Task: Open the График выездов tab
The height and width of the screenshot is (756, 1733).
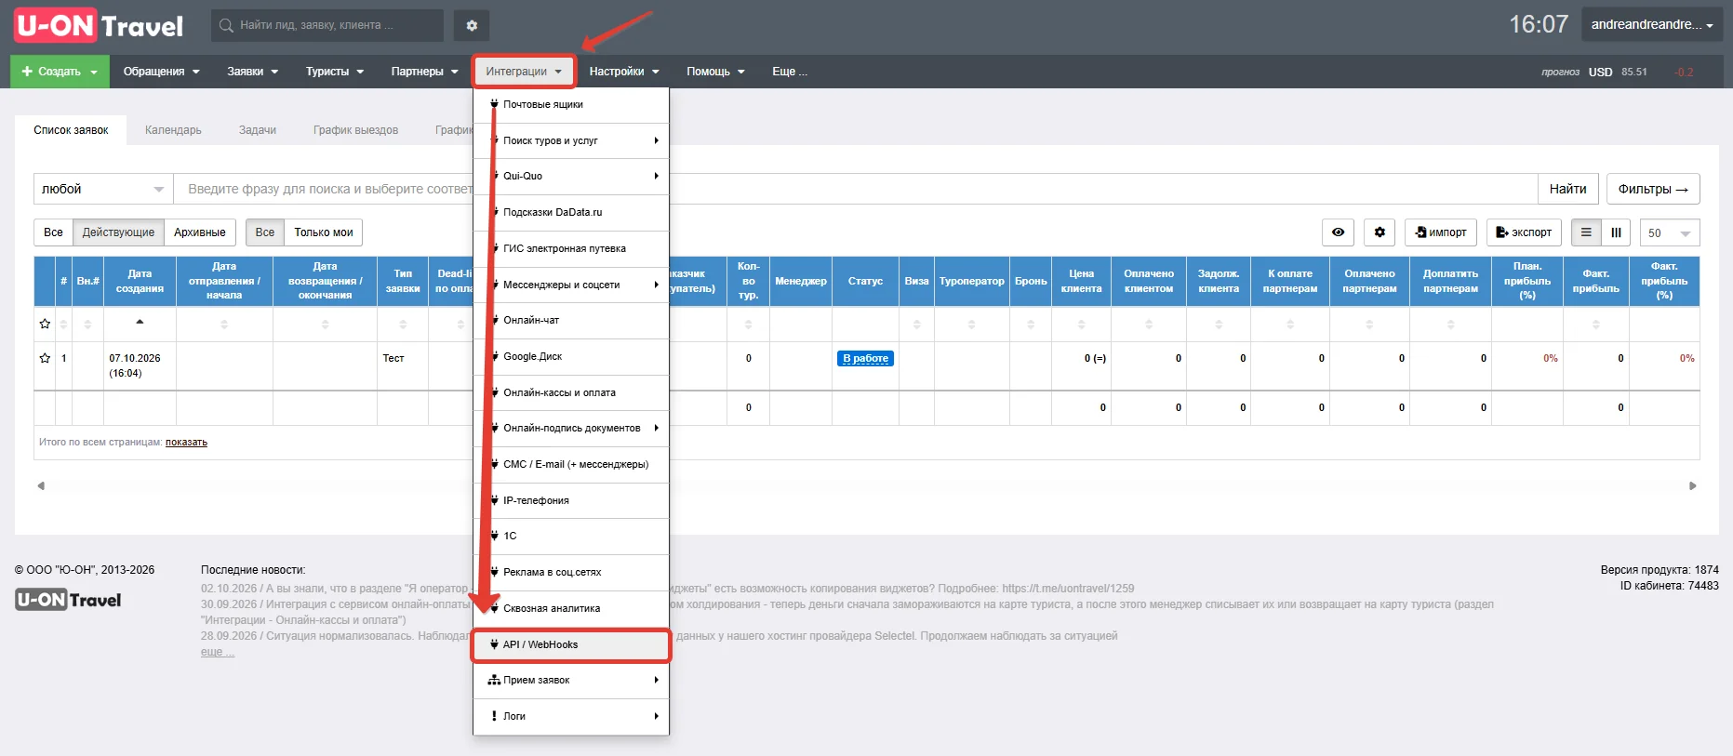Action: tap(355, 130)
